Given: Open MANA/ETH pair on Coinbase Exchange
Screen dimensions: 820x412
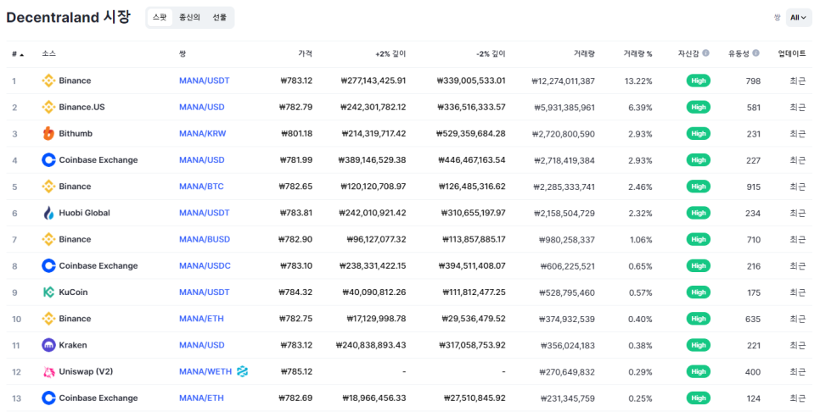Looking at the screenshot, I should (x=201, y=398).
